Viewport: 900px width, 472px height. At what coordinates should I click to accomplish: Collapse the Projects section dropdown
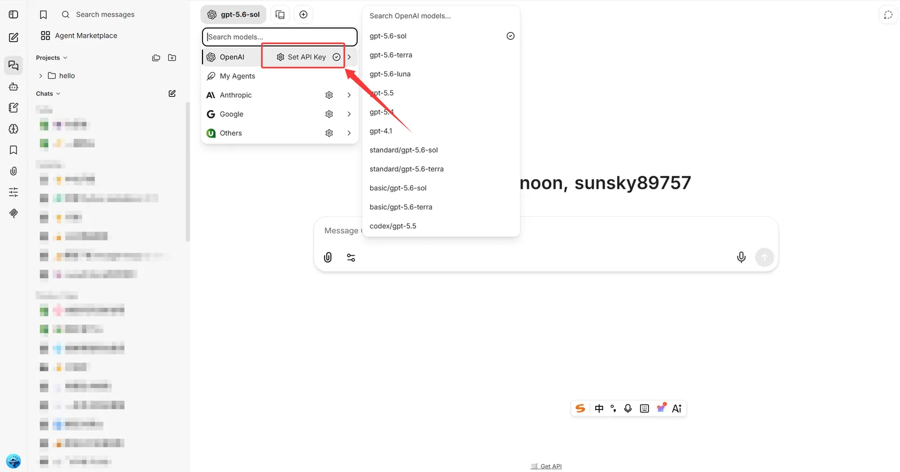[x=52, y=58]
